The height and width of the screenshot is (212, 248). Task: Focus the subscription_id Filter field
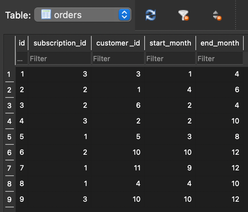tap(60, 58)
